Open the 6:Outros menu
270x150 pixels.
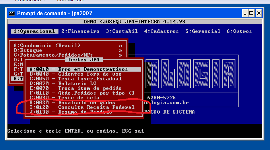(239, 31)
